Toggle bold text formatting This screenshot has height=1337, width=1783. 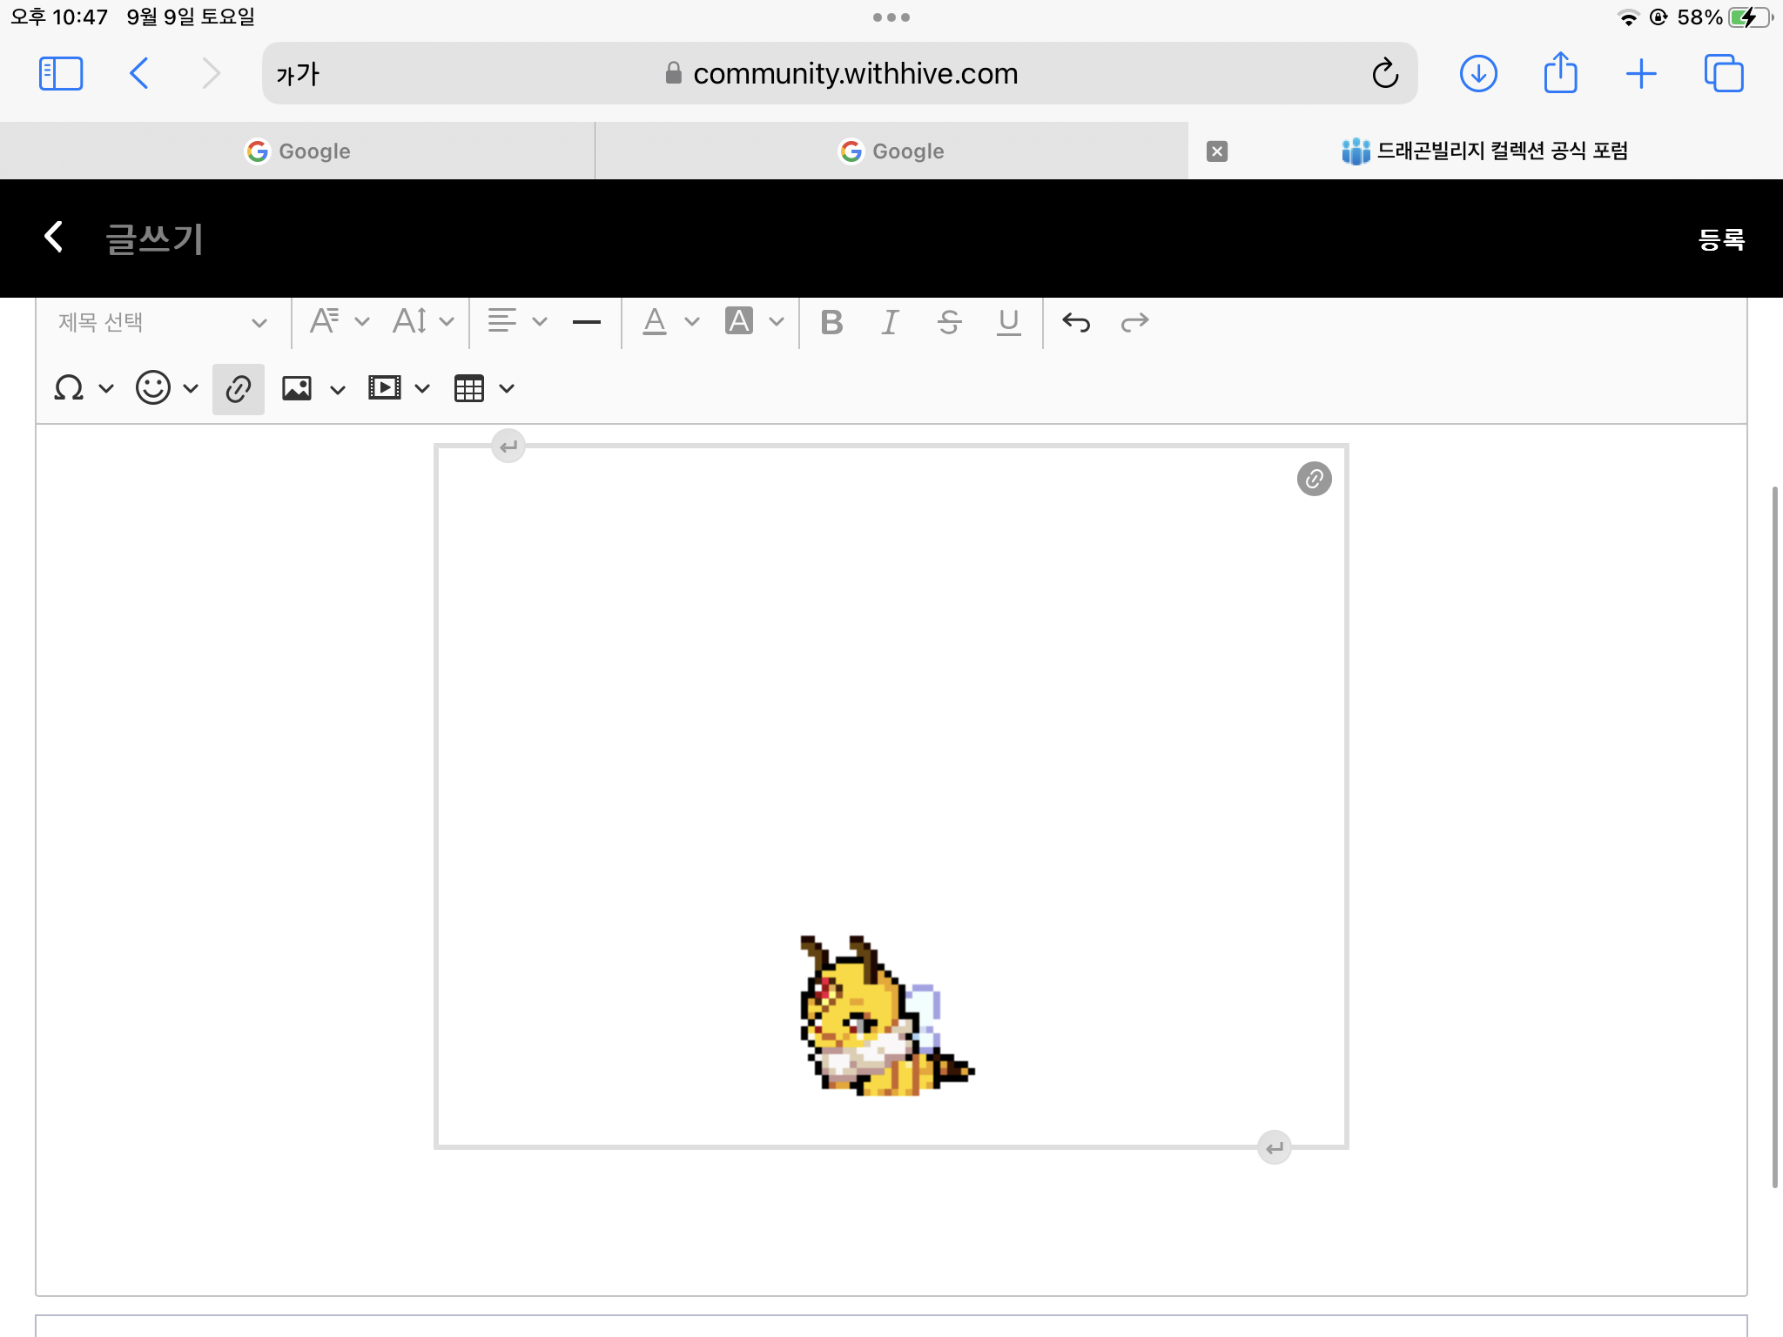831,322
